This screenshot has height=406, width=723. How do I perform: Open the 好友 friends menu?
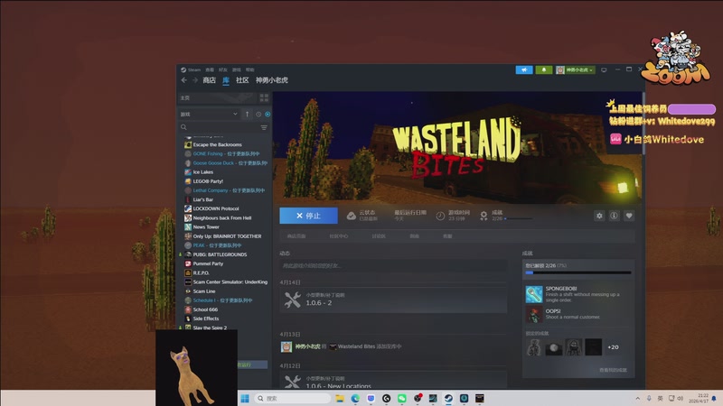[223, 70]
